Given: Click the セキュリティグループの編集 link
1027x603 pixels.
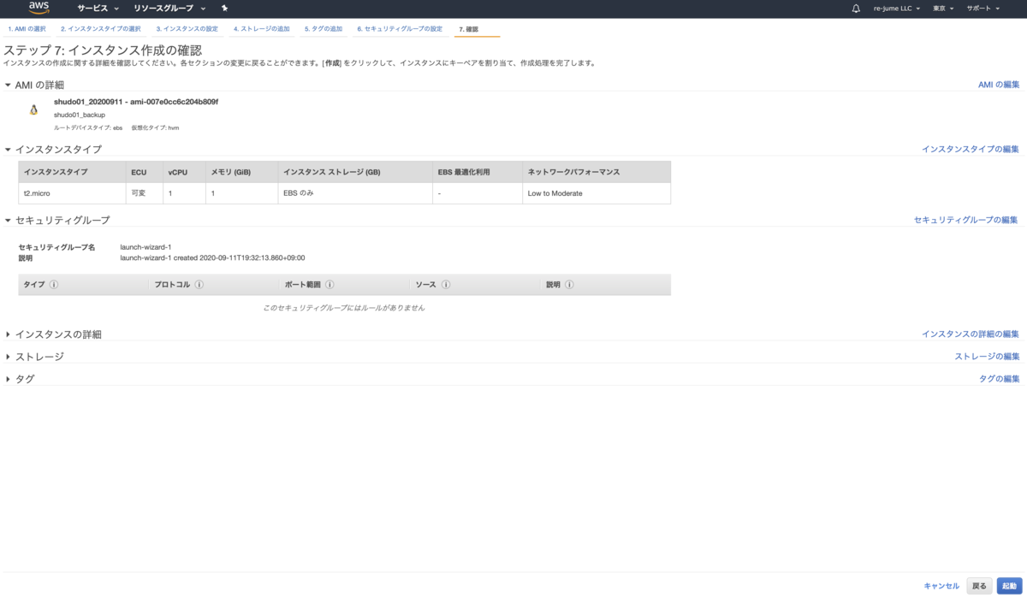Looking at the screenshot, I should coord(967,220).
